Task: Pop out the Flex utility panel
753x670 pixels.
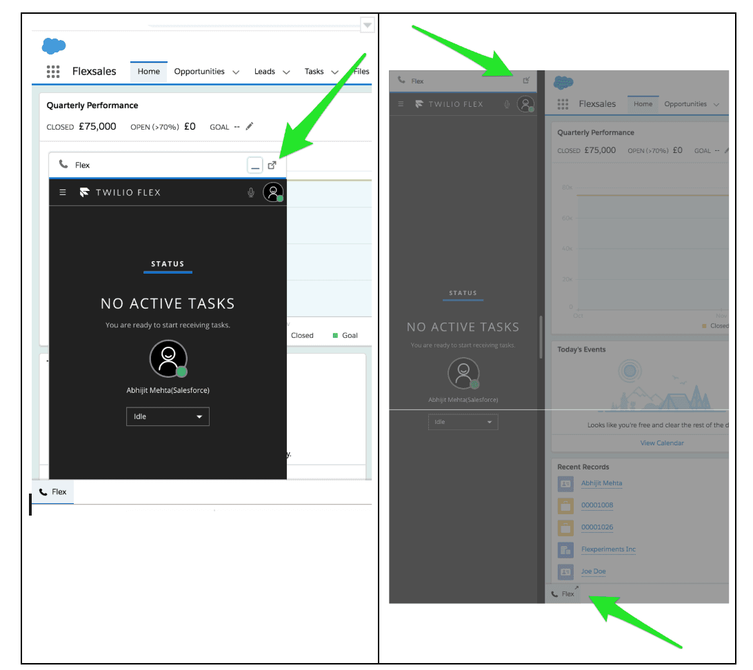Action: [272, 165]
